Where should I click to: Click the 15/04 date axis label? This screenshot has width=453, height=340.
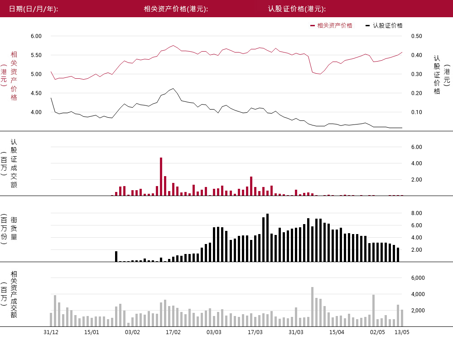point(337,332)
